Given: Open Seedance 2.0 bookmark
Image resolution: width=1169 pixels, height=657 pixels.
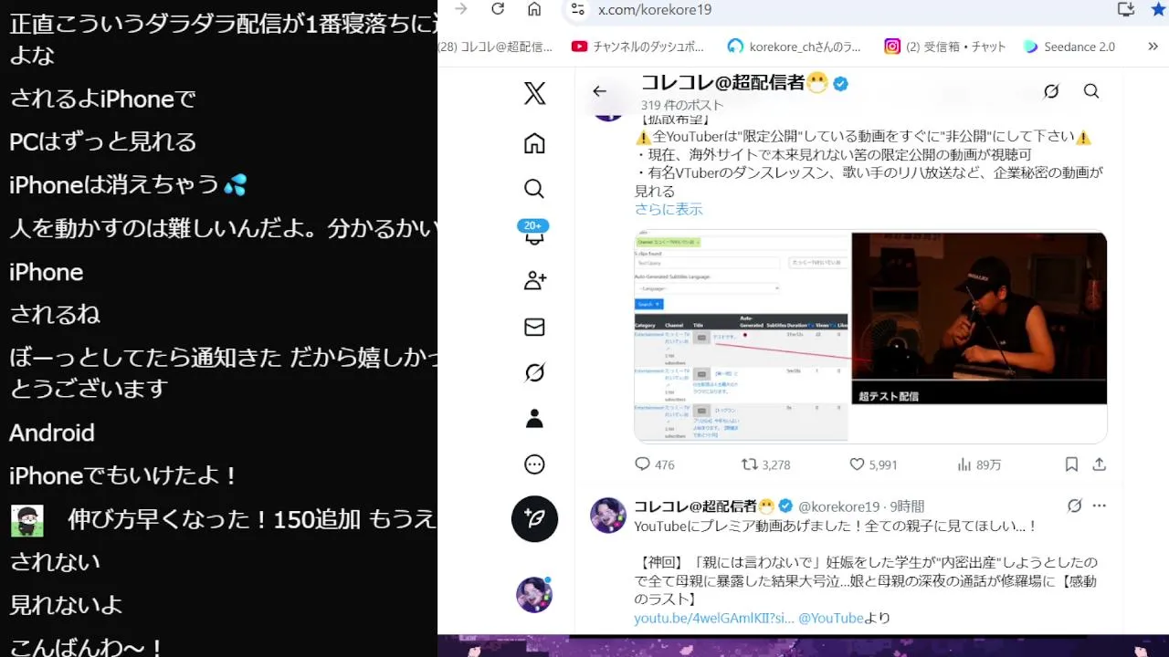Looking at the screenshot, I should [x=1069, y=47].
